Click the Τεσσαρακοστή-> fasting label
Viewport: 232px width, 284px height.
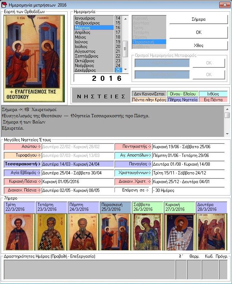(x=23, y=164)
